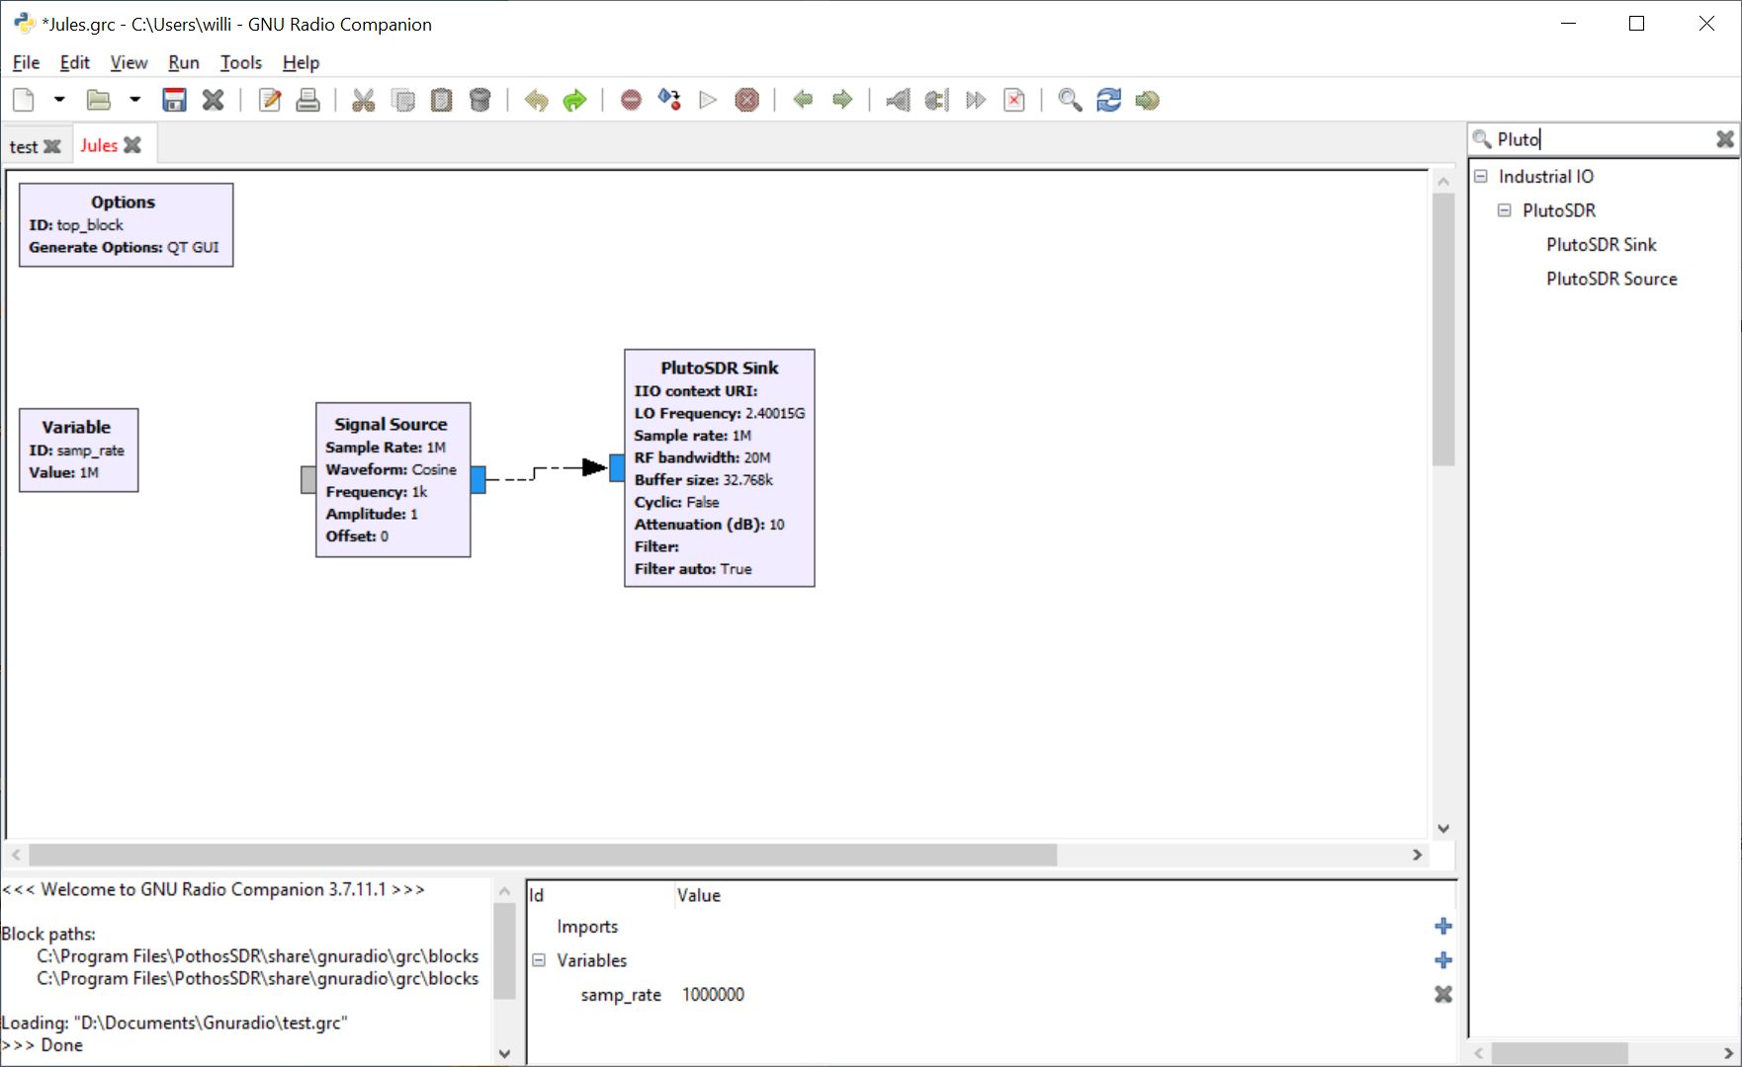Reload blocks with refresh icon
Viewport: 1742px width, 1067px height.
click(1109, 100)
